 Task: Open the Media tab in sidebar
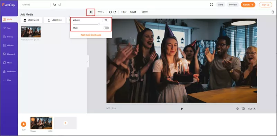click(x=10, y=19)
